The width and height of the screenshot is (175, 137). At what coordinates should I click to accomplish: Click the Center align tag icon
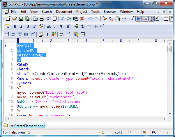pyautogui.click(x=13, y=34)
